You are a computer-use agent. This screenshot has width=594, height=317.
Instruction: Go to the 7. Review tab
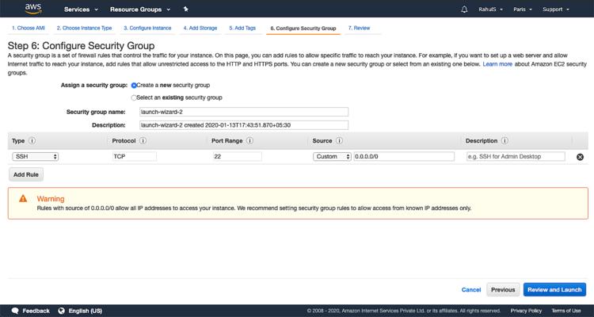click(x=359, y=28)
